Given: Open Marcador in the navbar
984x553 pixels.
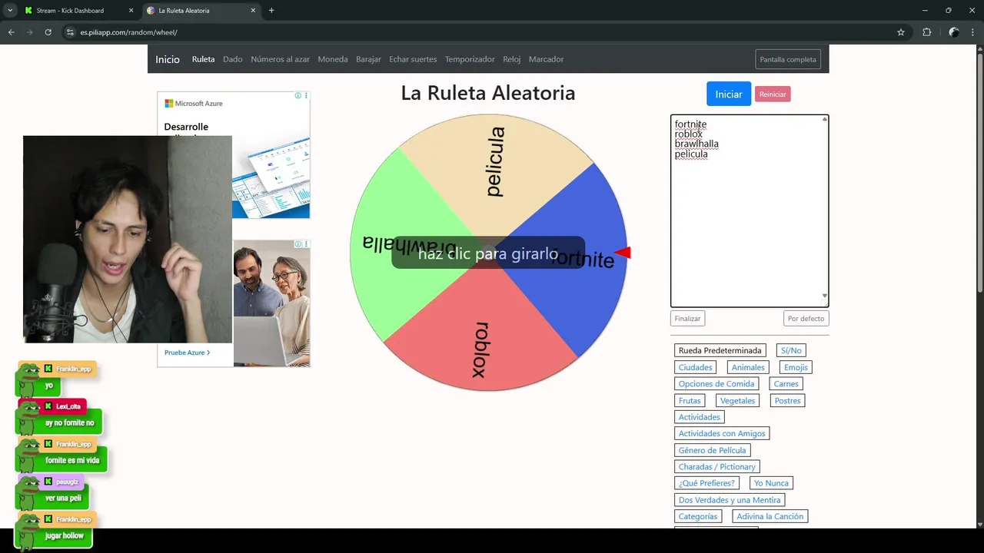Looking at the screenshot, I should click(x=546, y=59).
